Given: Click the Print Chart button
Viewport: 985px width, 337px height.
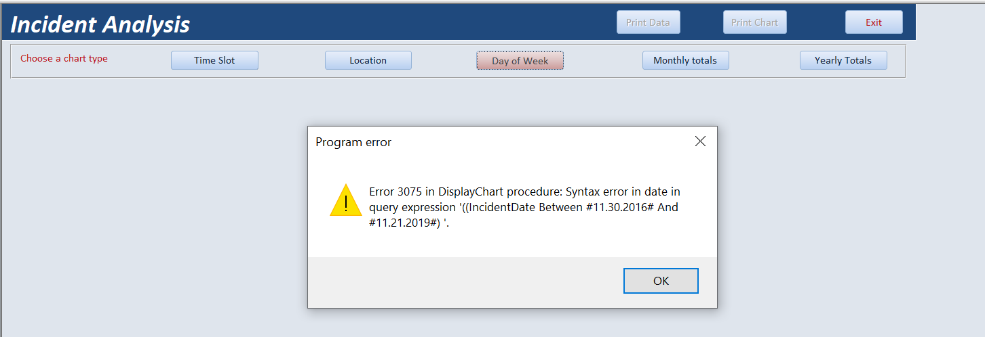Looking at the screenshot, I should tap(754, 22).
